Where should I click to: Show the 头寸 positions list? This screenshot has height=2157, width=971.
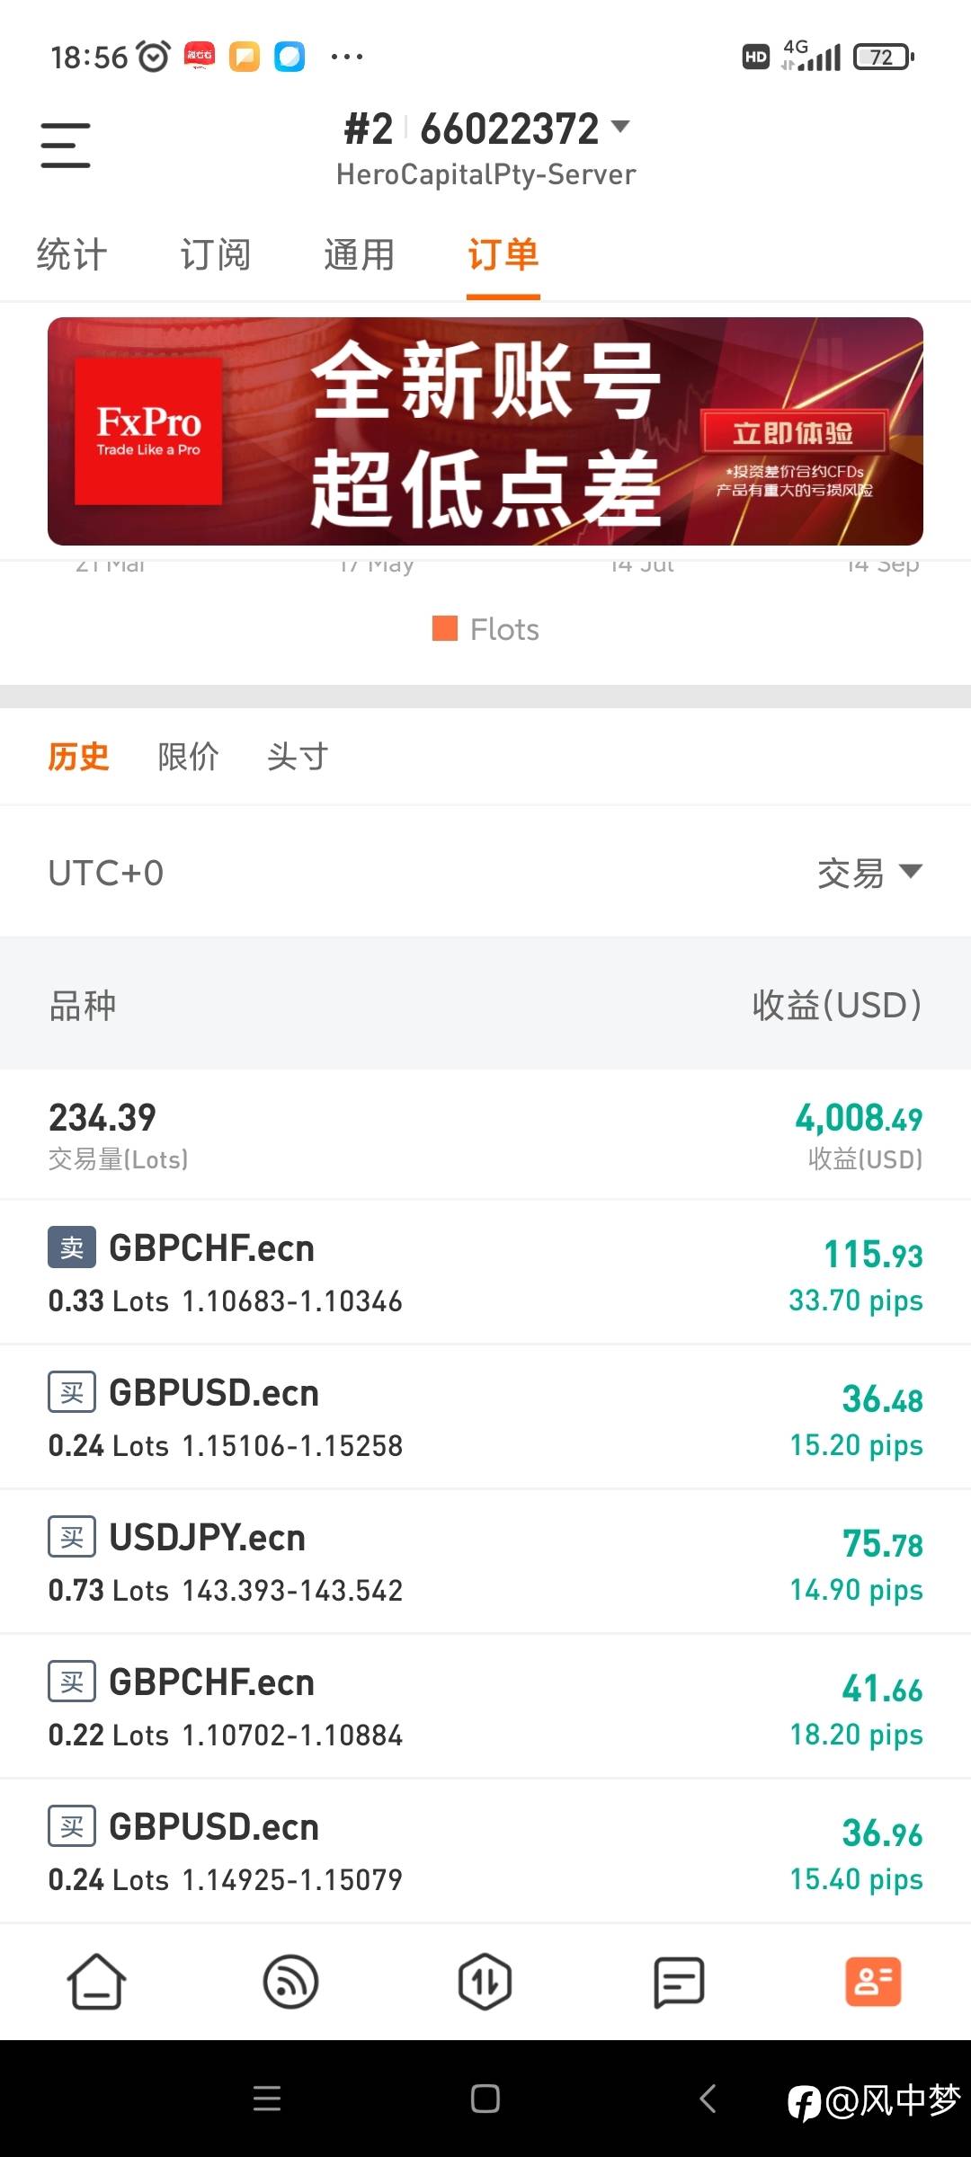pyautogui.click(x=298, y=757)
